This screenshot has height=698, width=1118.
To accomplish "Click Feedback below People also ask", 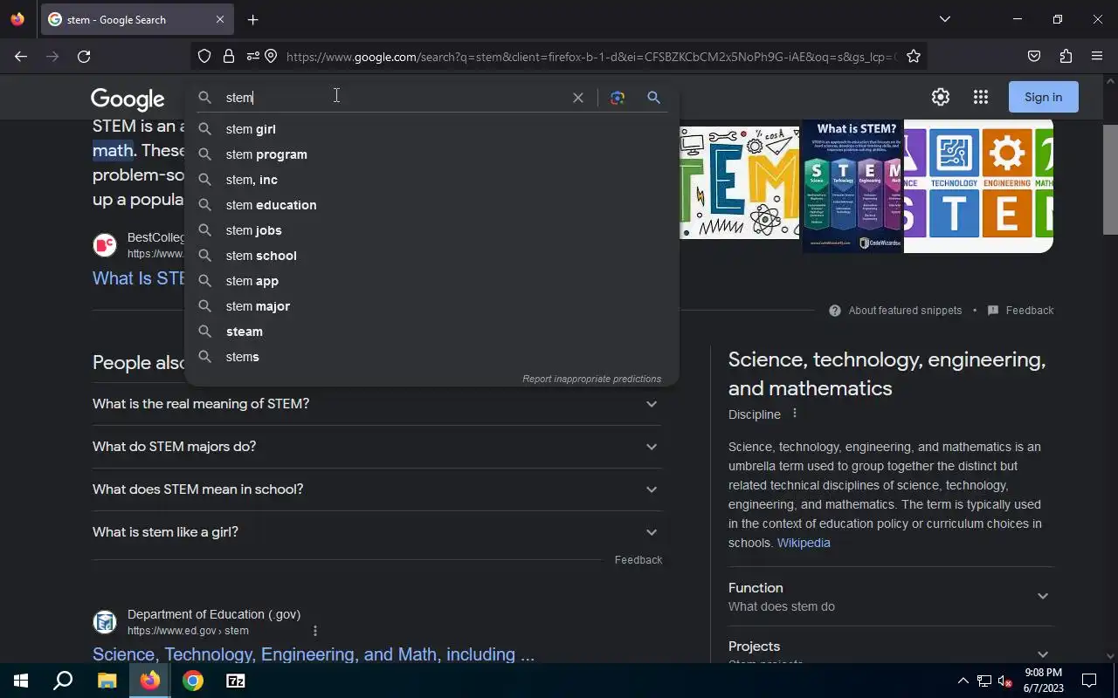I will click(x=638, y=560).
